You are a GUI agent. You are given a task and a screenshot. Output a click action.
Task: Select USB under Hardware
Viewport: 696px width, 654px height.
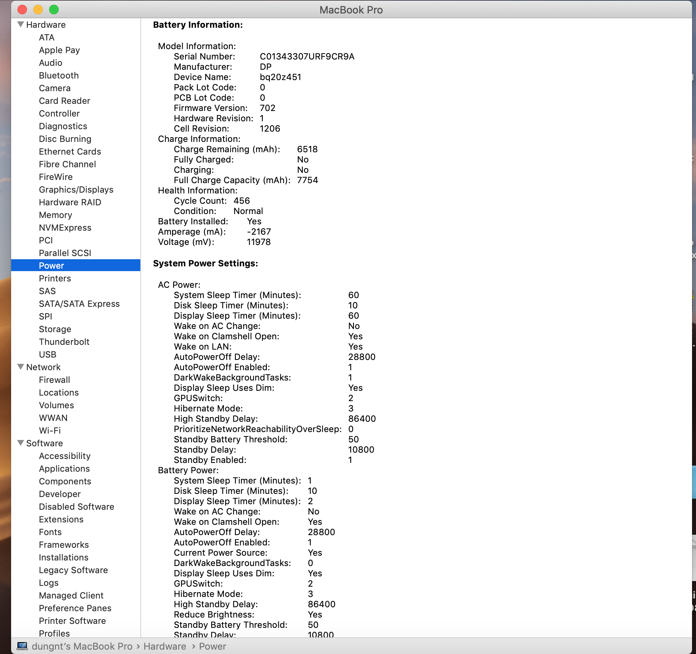click(x=48, y=354)
